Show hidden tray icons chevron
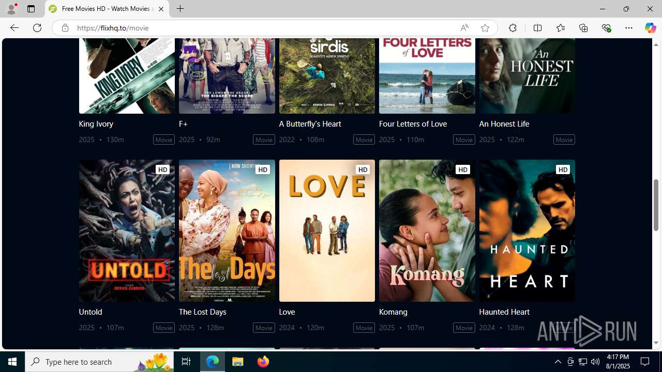662x372 pixels. (x=558, y=362)
